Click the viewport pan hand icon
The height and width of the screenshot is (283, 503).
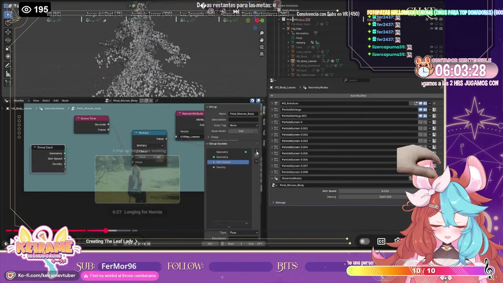[x=262, y=40]
